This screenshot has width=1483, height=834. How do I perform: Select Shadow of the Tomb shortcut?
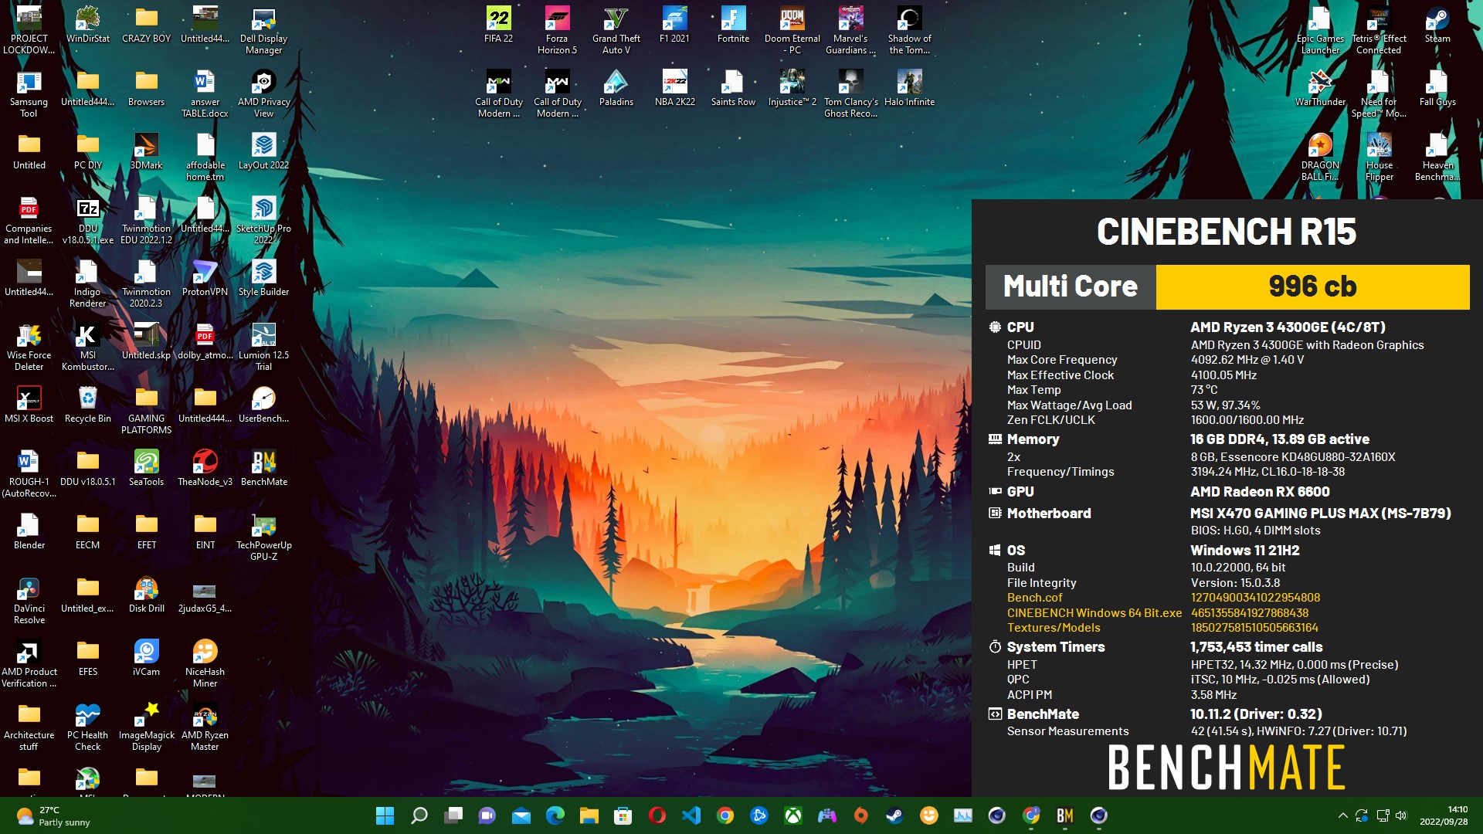point(909,30)
